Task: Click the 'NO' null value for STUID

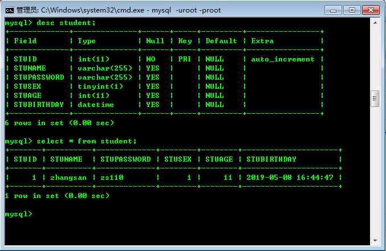Action: (151, 59)
